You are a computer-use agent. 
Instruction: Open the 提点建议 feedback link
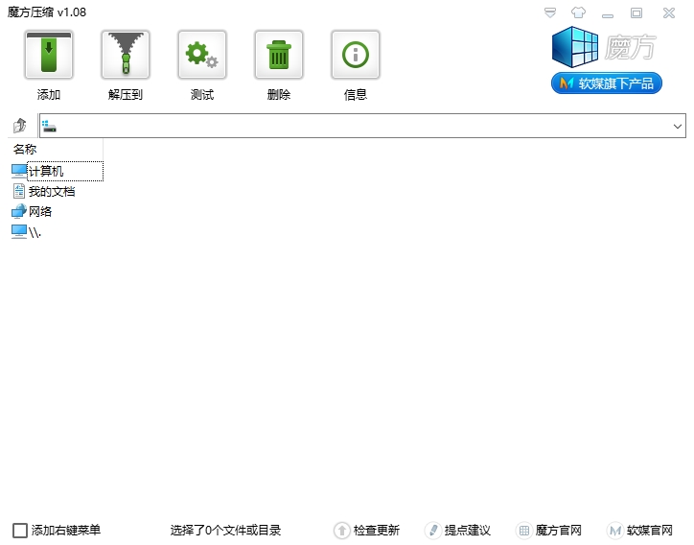click(458, 531)
